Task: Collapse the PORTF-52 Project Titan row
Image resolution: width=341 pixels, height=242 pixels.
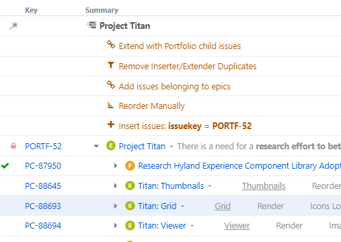Action: click(96, 147)
